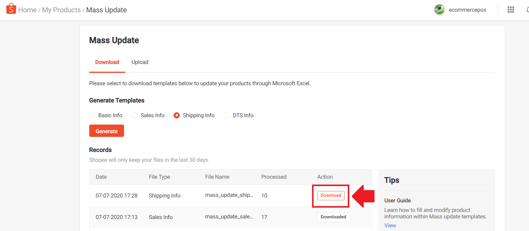Click the Shopee logo icon
This screenshot has width=529, height=231.
click(x=11, y=9)
